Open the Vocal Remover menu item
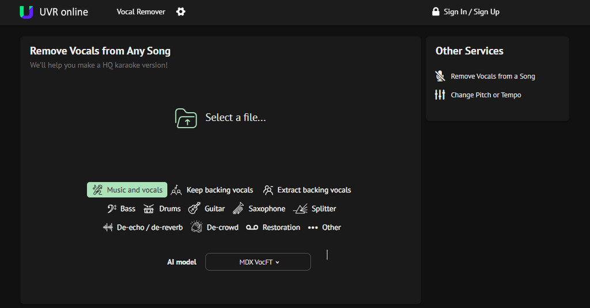Screen dimensions: 590x308 coord(141,12)
